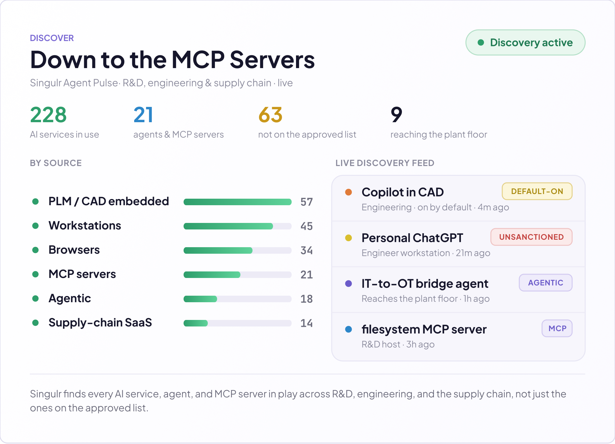Click the 63 not on approved list stat
This screenshot has width=615, height=444.
pyautogui.click(x=307, y=122)
